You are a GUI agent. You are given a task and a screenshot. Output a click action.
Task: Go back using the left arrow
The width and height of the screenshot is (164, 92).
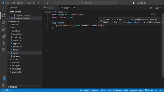point(48,3)
